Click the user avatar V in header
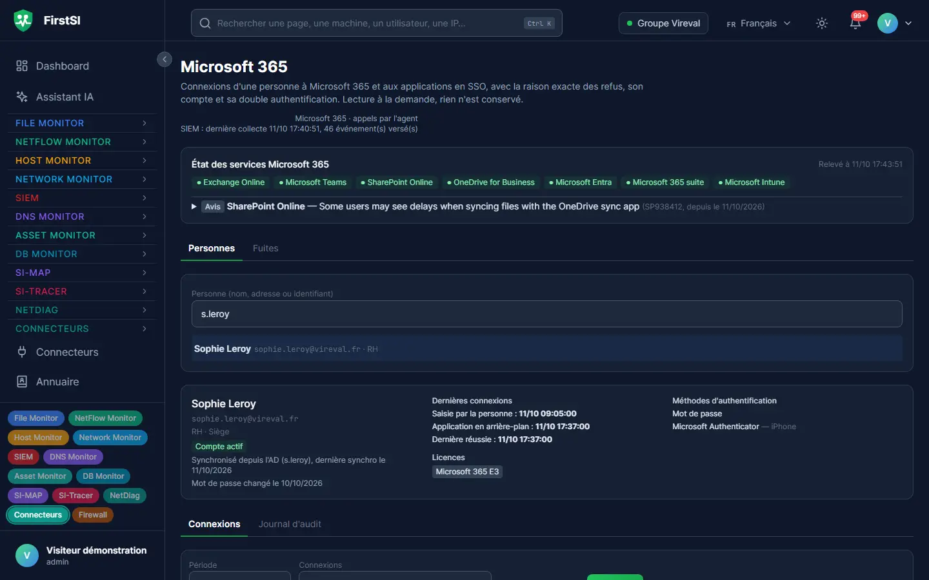The width and height of the screenshot is (929, 580). pyautogui.click(x=888, y=23)
